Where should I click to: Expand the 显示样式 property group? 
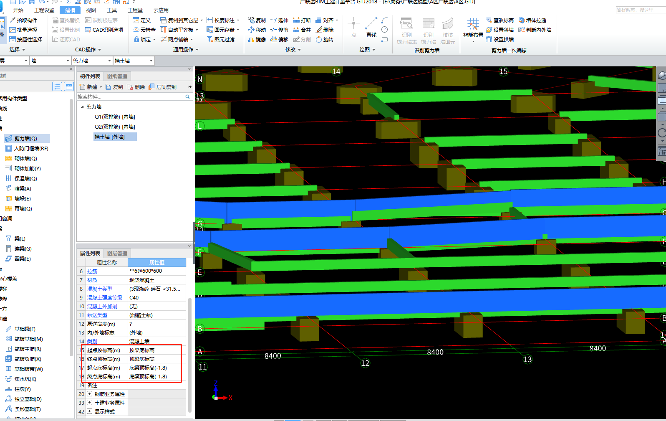pos(89,411)
